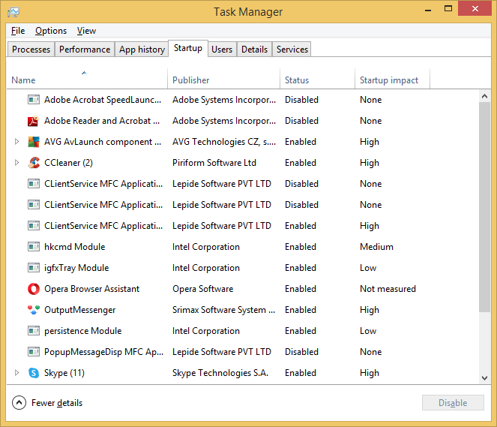
Task: Sort by the Publisher column header
Action: pyautogui.click(x=224, y=79)
